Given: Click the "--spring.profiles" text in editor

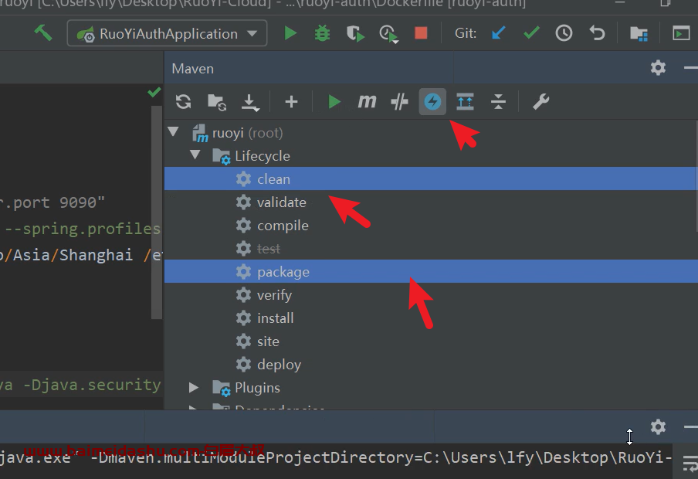Looking at the screenshot, I should pyautogui.click(x=83, y=229).
